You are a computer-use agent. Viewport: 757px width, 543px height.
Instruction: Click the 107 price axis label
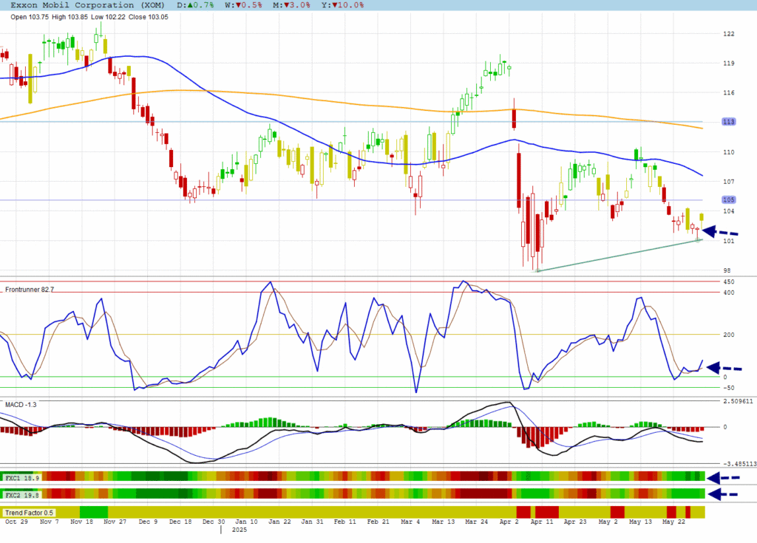click(728, 182)
